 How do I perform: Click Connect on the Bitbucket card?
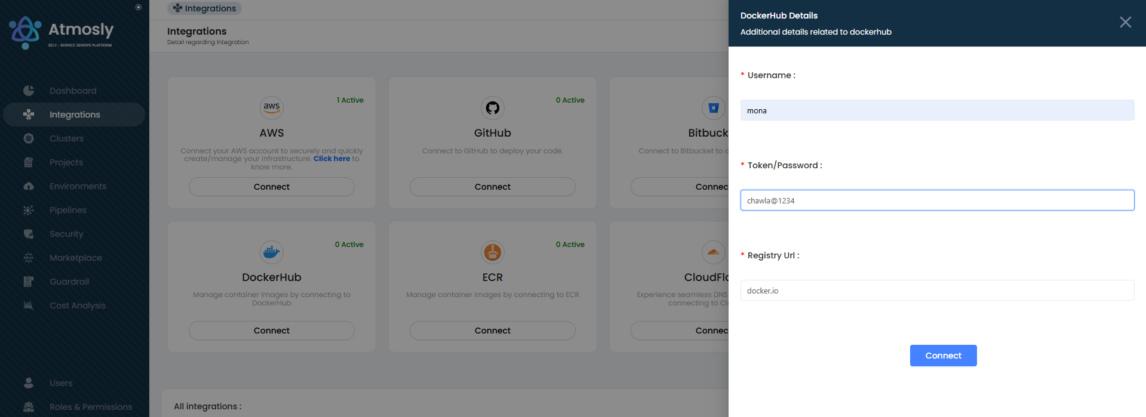tap(680, 187)
